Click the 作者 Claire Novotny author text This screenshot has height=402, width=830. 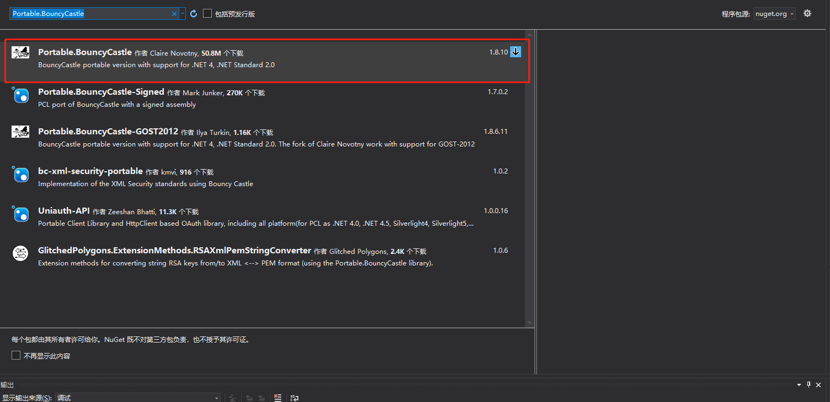[x=166, y=53]
